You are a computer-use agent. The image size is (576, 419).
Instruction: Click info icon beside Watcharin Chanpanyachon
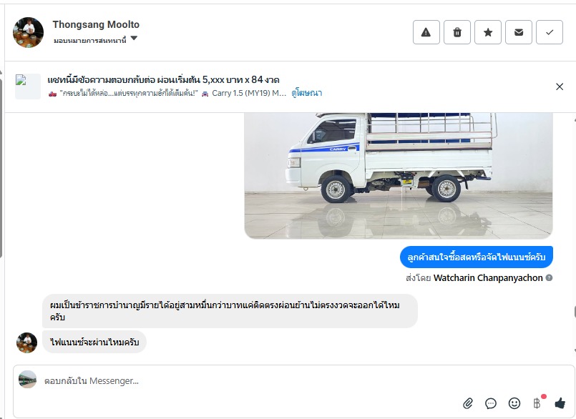550,277
